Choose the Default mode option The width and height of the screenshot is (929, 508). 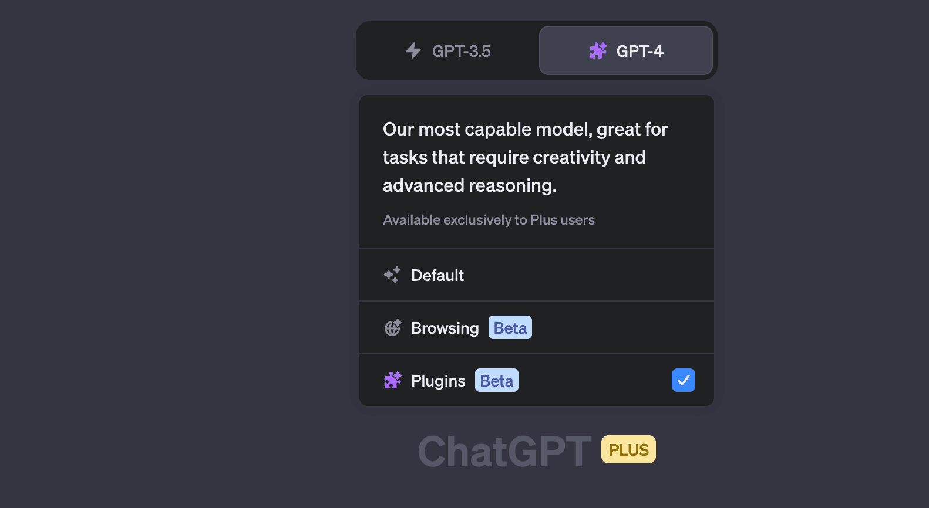point(537,275)
